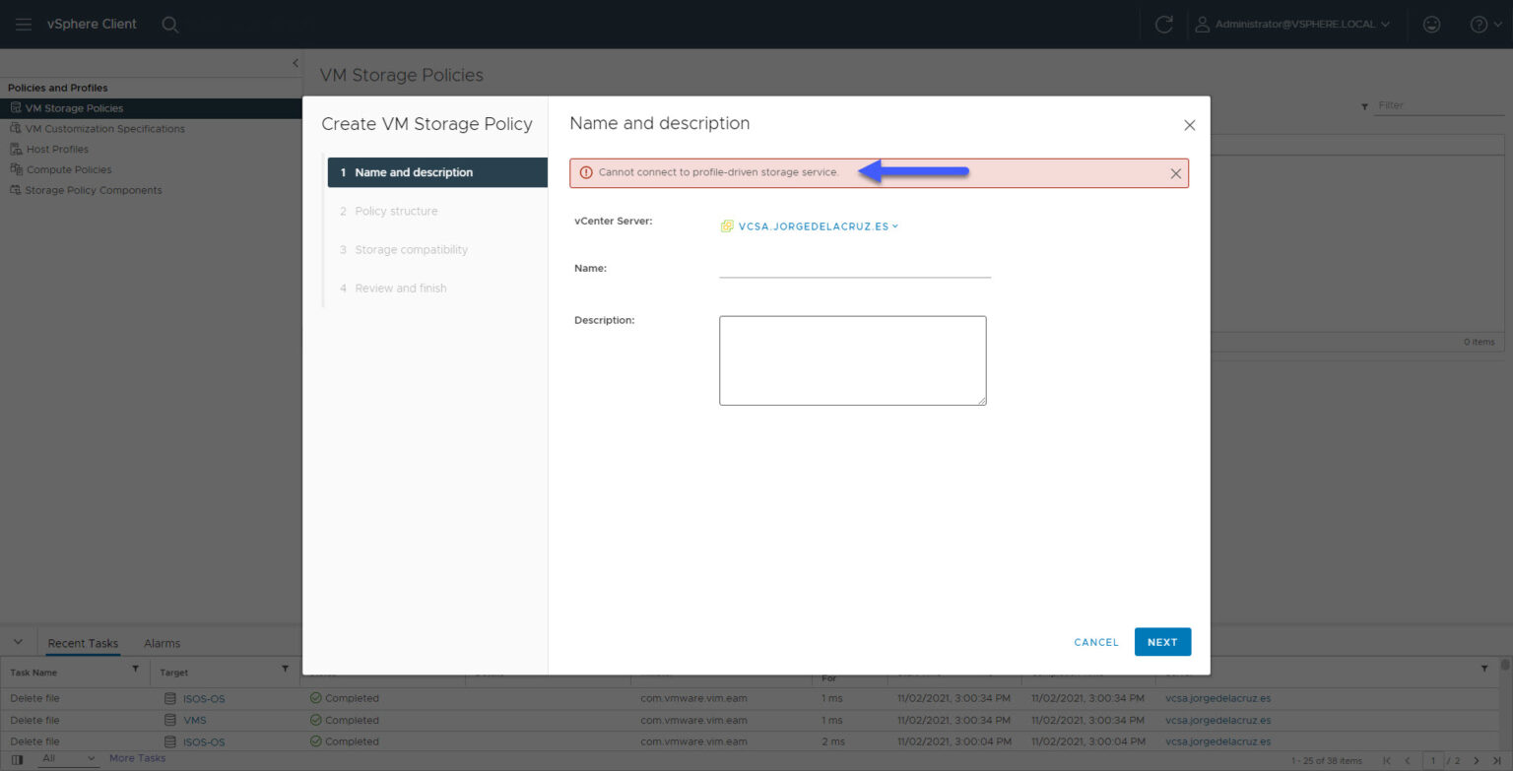Open More Tasks link
The width and height of the screenshot is (1513, 771).
(x=137, y=757)
